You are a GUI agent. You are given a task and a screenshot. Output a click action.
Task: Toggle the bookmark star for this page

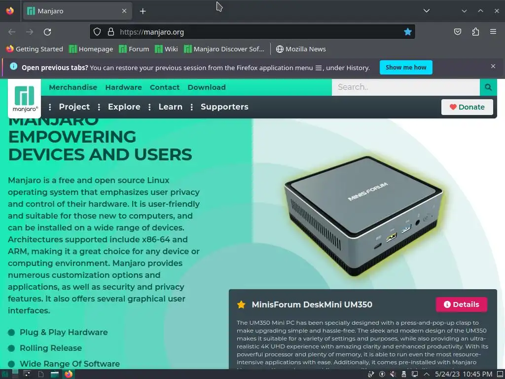(x=408, y=32)
